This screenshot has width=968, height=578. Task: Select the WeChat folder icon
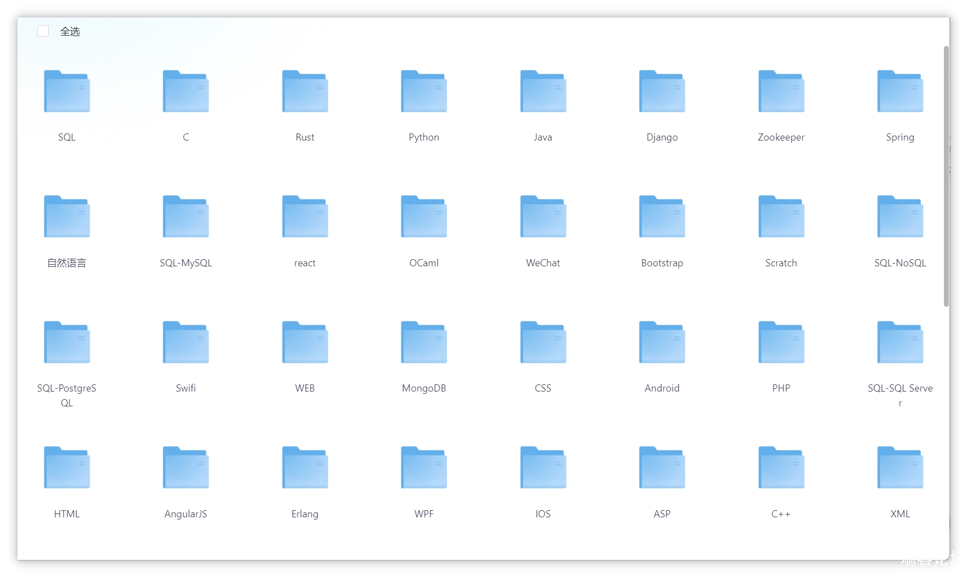click(543, 217)
